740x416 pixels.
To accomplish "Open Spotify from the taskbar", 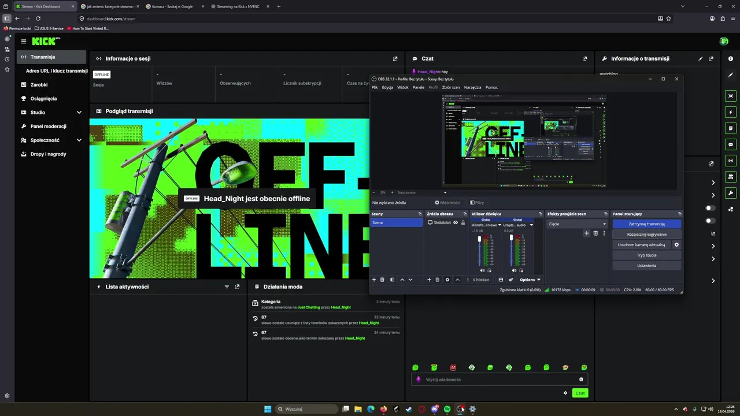I will tap(447, 409).
